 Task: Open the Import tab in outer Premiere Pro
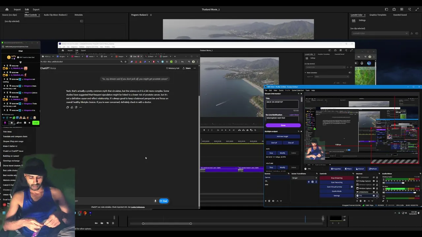pos(17,10)
